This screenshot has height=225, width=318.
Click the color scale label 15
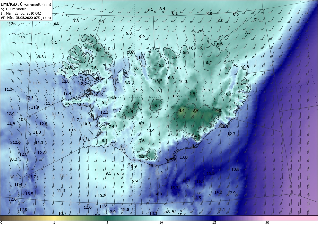pos(214,222)
